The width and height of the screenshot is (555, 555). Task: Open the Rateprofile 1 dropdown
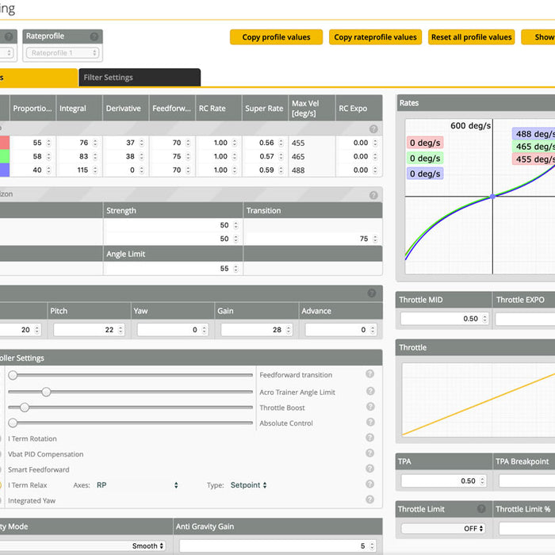tap(63, 53)
